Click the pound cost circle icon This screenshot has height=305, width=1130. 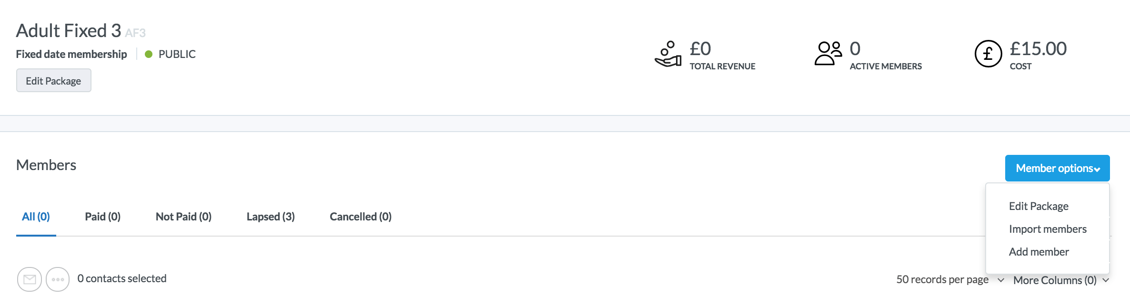(988, 54)
